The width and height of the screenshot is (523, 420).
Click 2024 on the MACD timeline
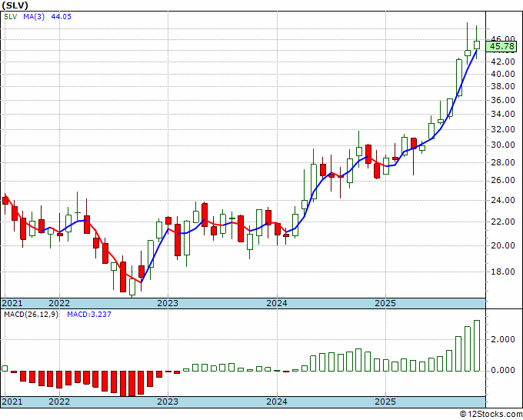pos(277,402)
